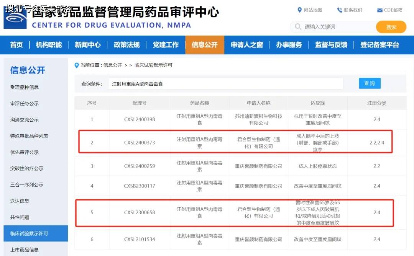Click the CDE logo icon

(15, 18)
